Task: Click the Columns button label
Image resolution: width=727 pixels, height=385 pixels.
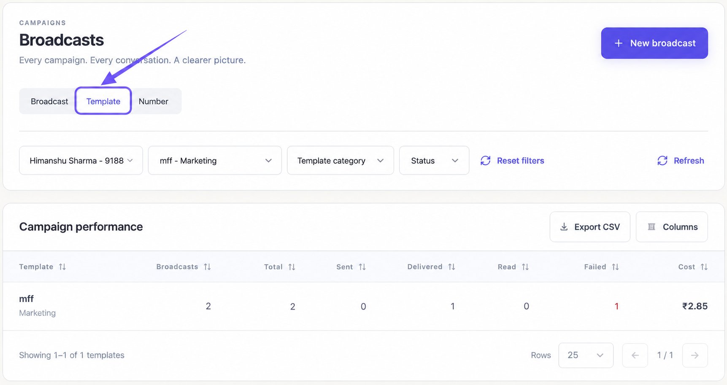Action: [x=680, y=227]
